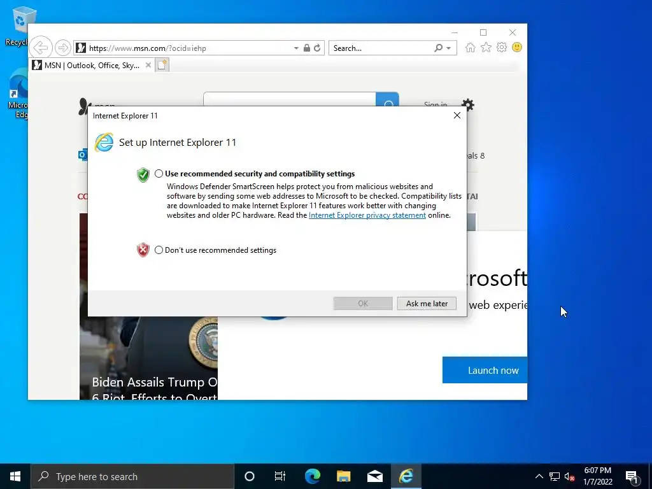The height and width of the screenshot is (489, 652).
Task: Choose Don't use recommended settings option
Action: (x=159, y=250)
